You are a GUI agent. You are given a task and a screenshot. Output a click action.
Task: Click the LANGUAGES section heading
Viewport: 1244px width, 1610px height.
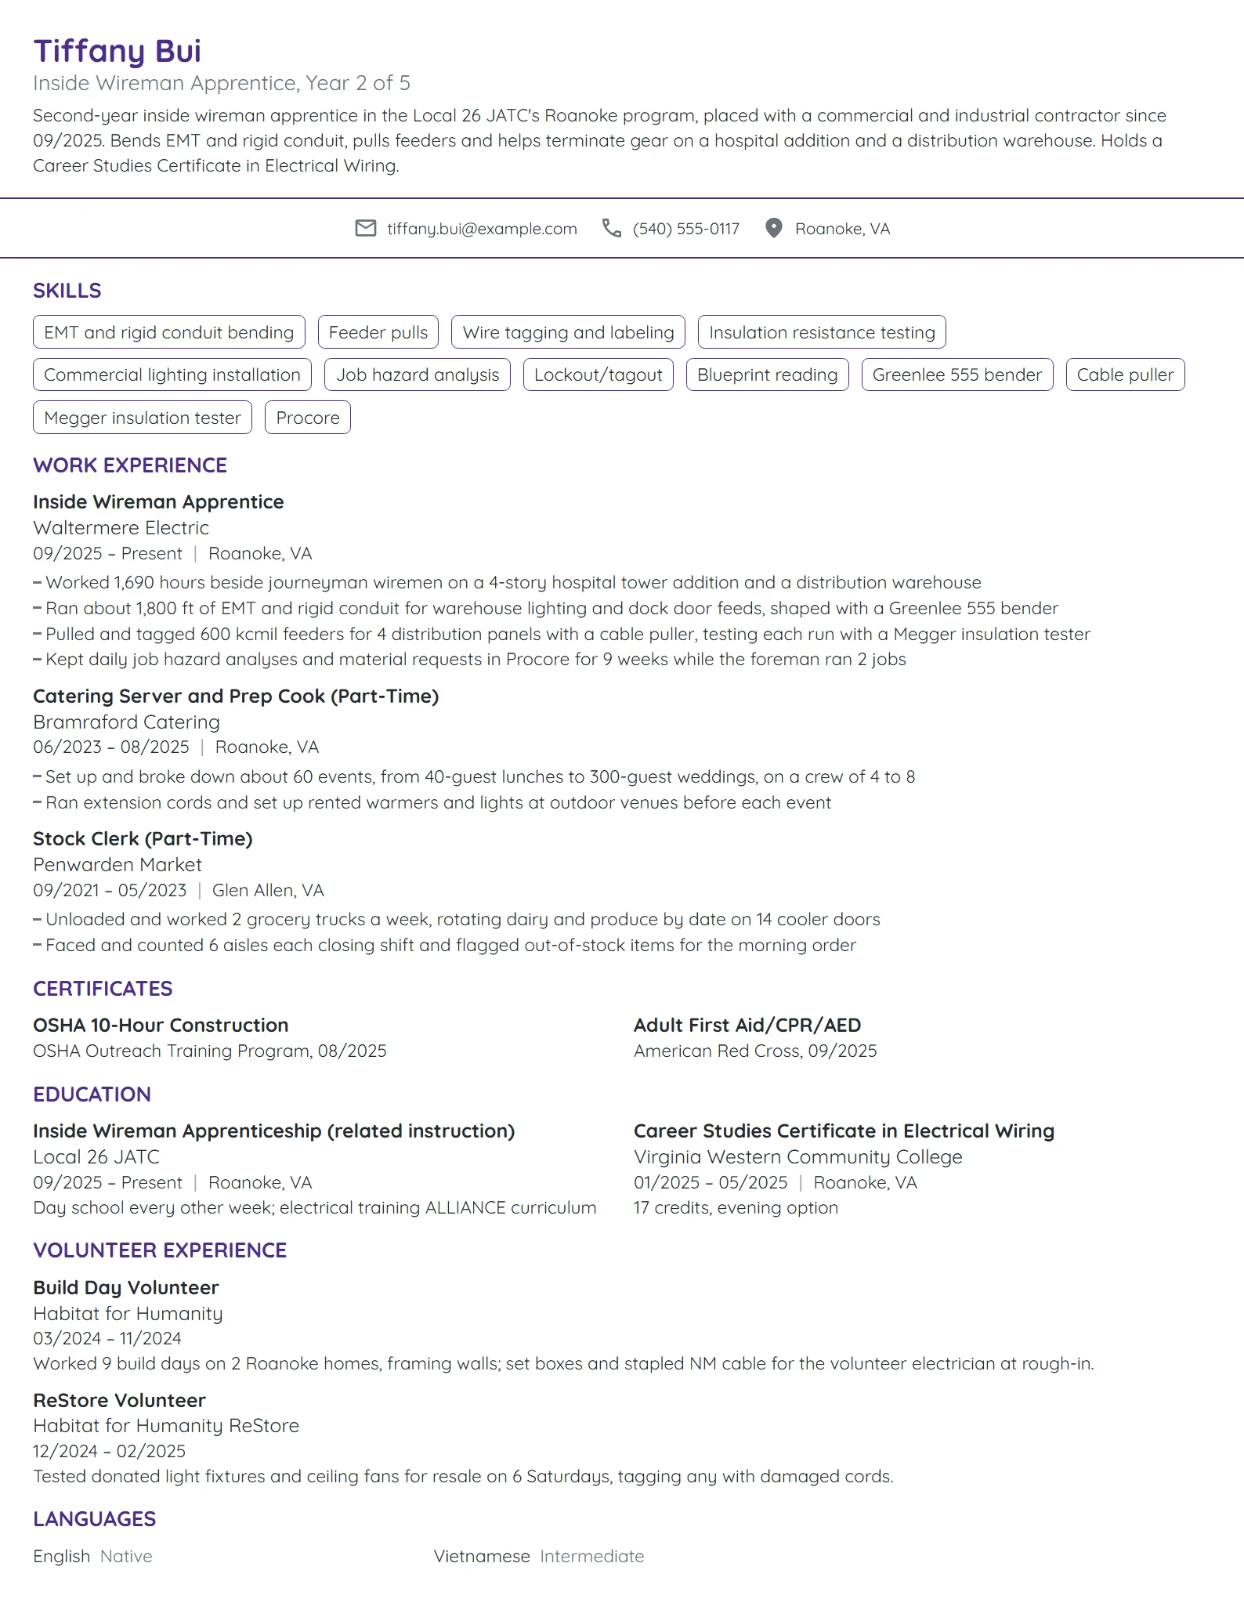click(x=95, y=1519)
